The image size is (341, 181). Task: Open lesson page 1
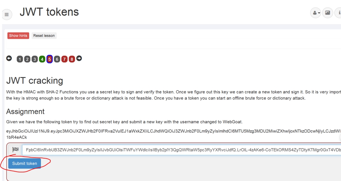point(20,59)
